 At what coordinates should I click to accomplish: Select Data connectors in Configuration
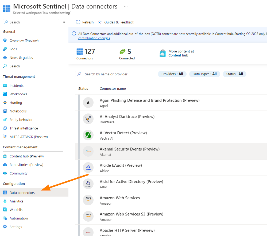pos(34,193)
